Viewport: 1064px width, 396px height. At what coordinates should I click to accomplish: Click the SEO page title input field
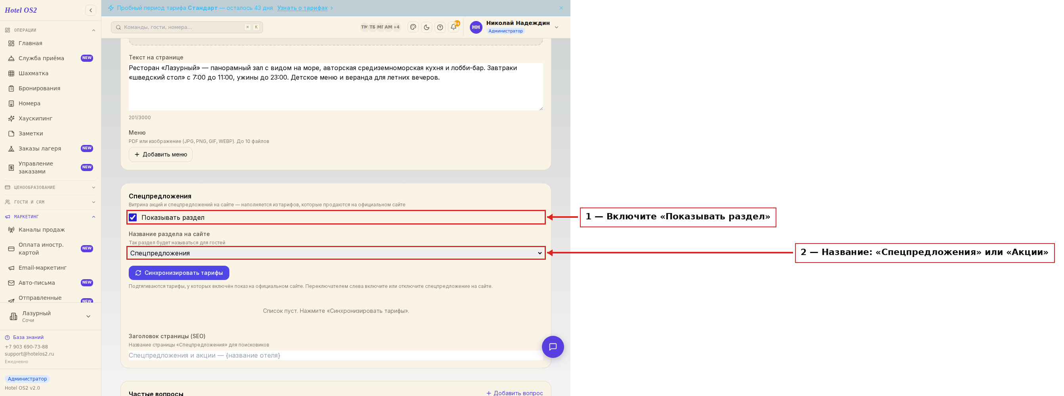tap(336, 355)
